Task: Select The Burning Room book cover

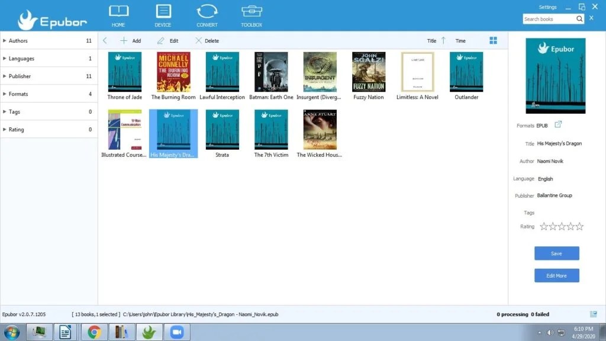Action: pos(173,71)
